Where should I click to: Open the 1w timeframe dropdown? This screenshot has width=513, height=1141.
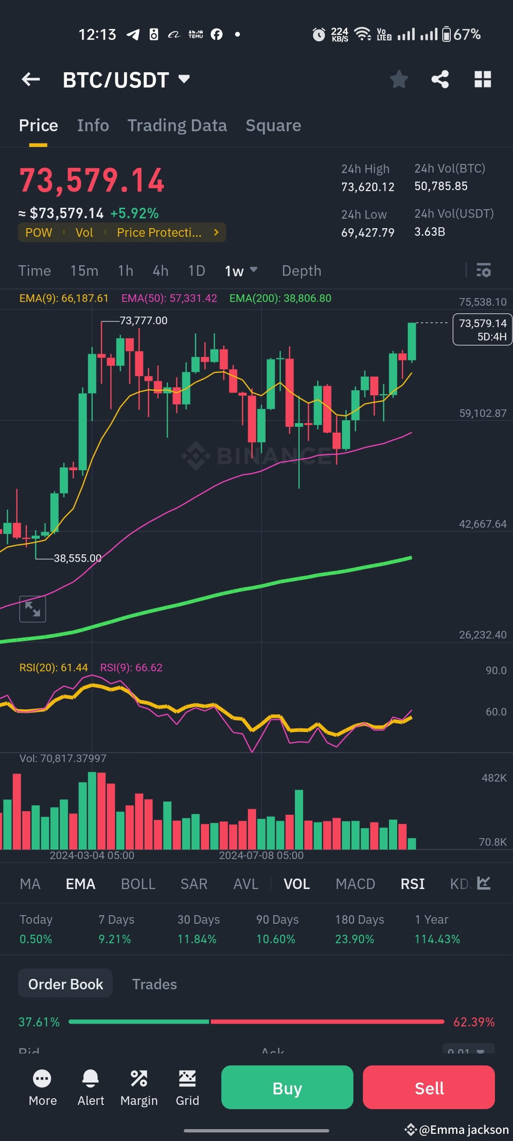[x=240, y=271]
